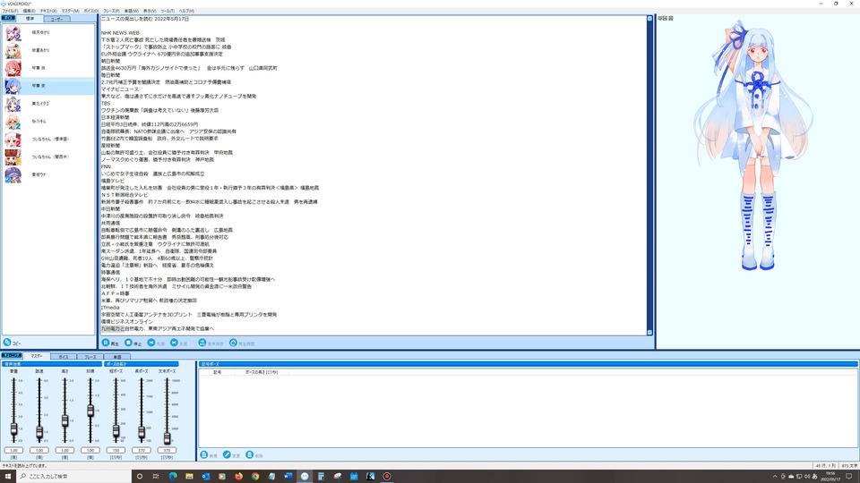860x483 pixels.
Task: Select the red-haired 琴葉 茜 voice avatar
Action: (x=13, y=68)
